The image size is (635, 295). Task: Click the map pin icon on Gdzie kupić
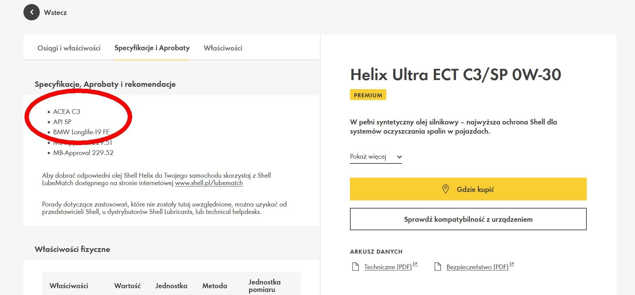click(445, 189)
